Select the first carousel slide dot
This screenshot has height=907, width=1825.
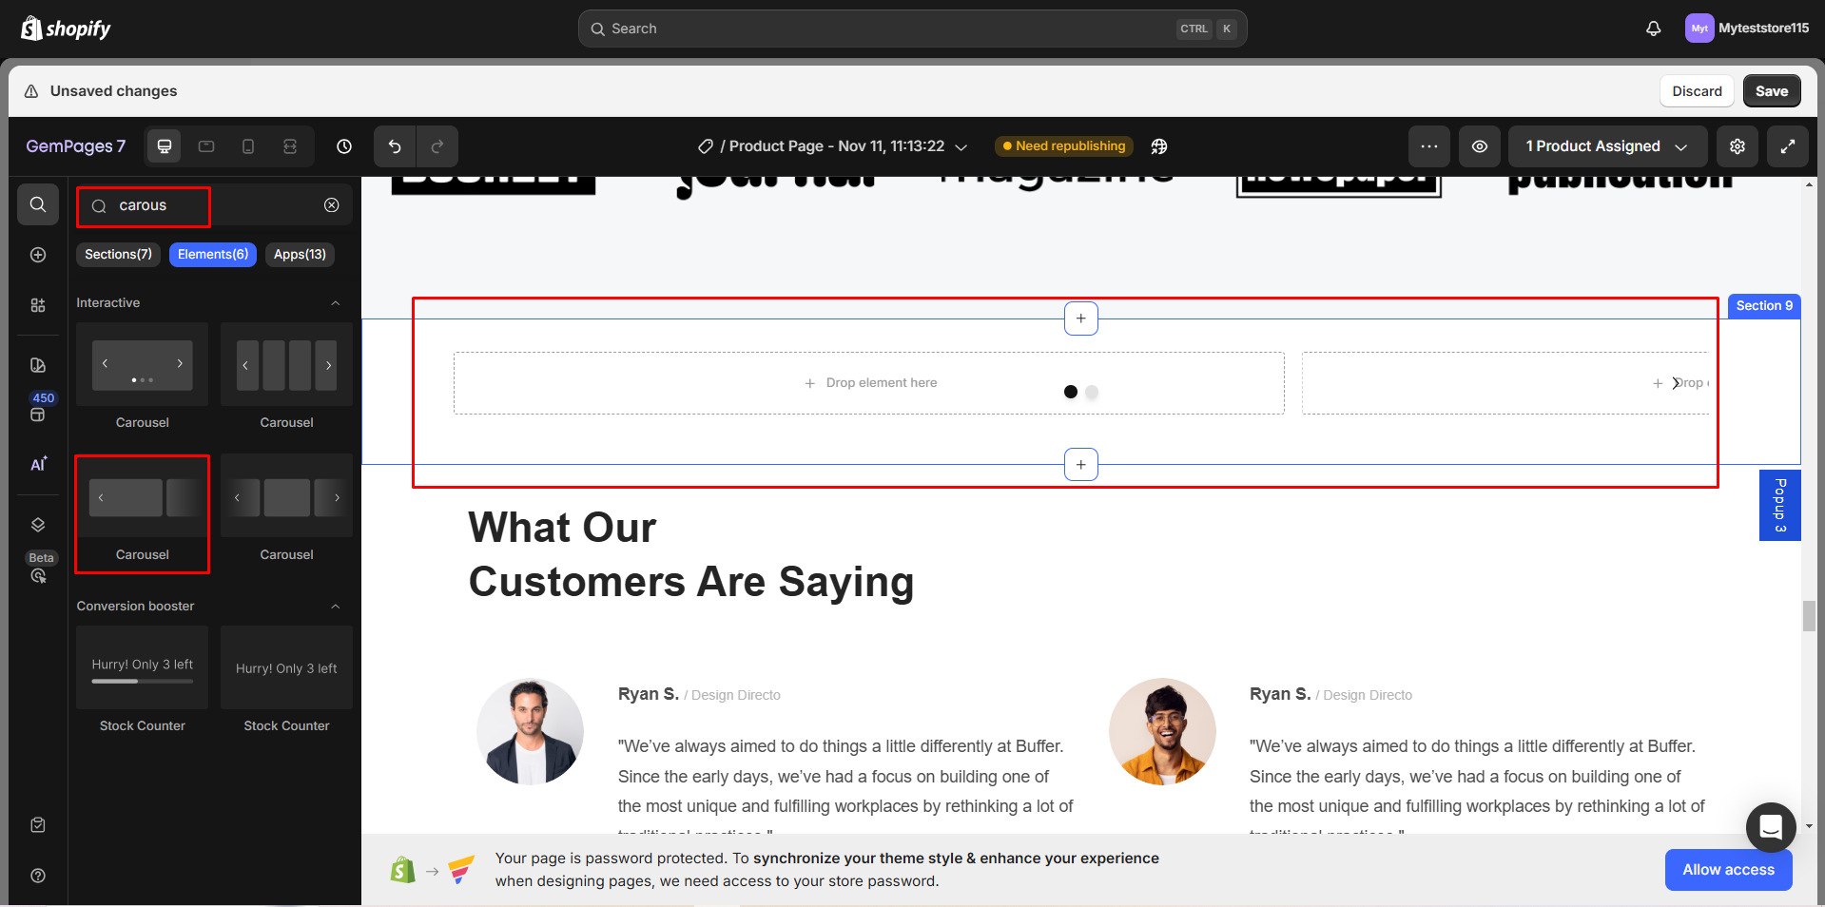point(1070,392)
